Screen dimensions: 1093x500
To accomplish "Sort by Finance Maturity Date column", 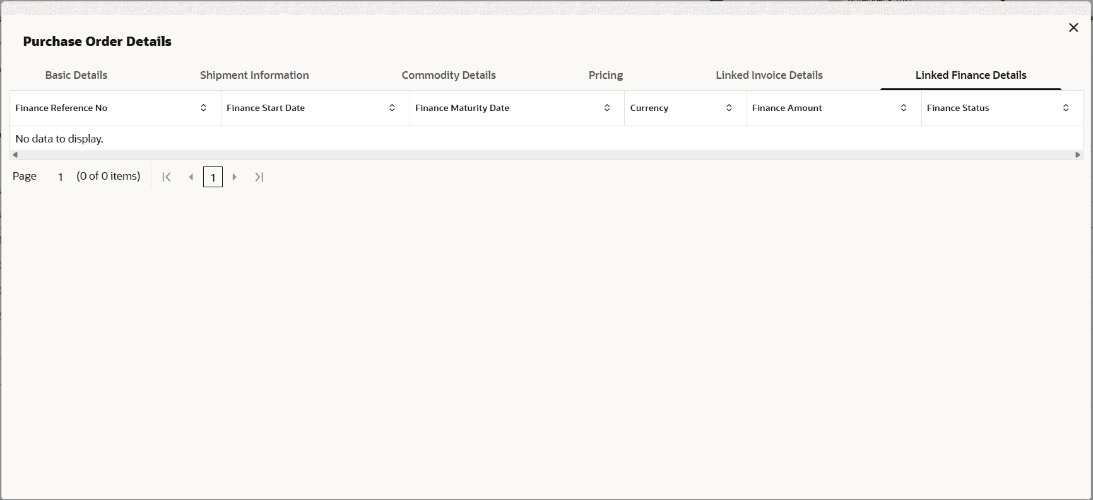I will tap(607, 108).
